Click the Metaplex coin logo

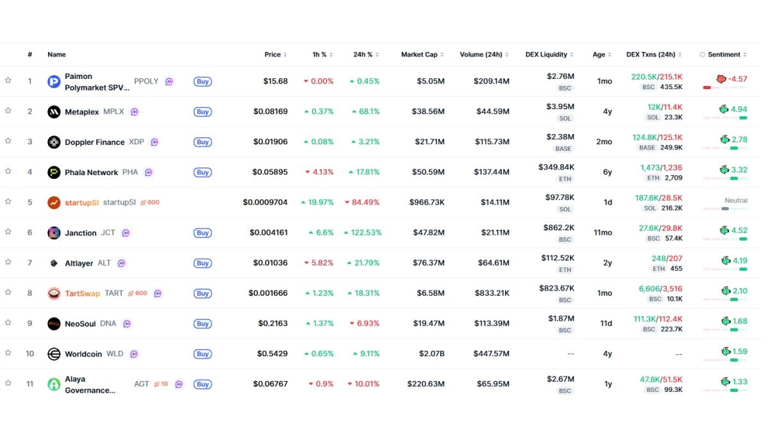[54, 112]
